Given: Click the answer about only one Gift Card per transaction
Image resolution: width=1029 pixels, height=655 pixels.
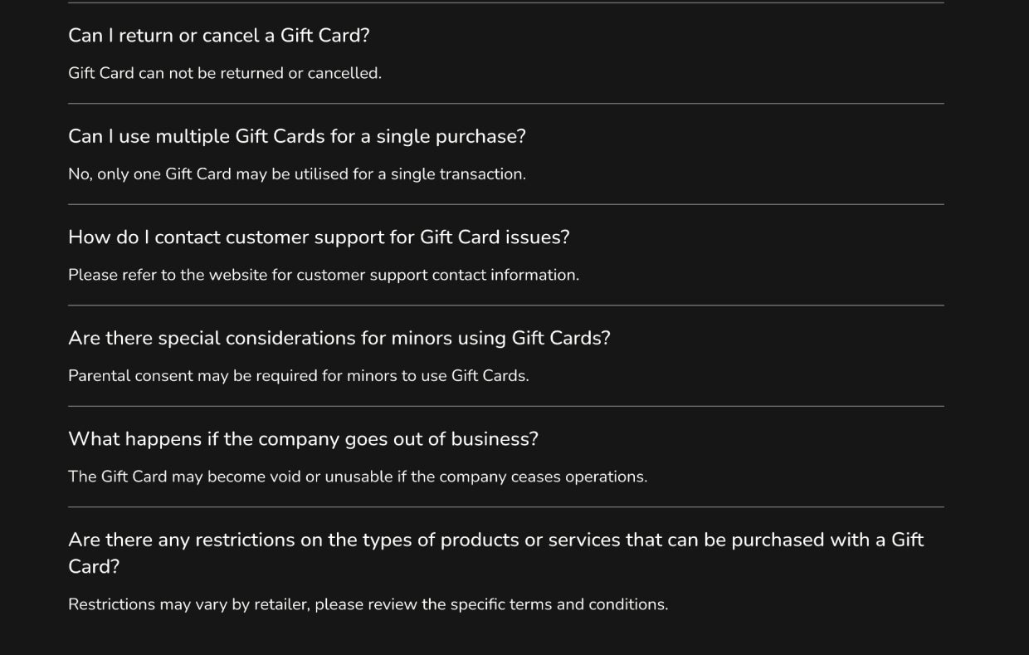Looking at the screenshot, I should (297, 174).
